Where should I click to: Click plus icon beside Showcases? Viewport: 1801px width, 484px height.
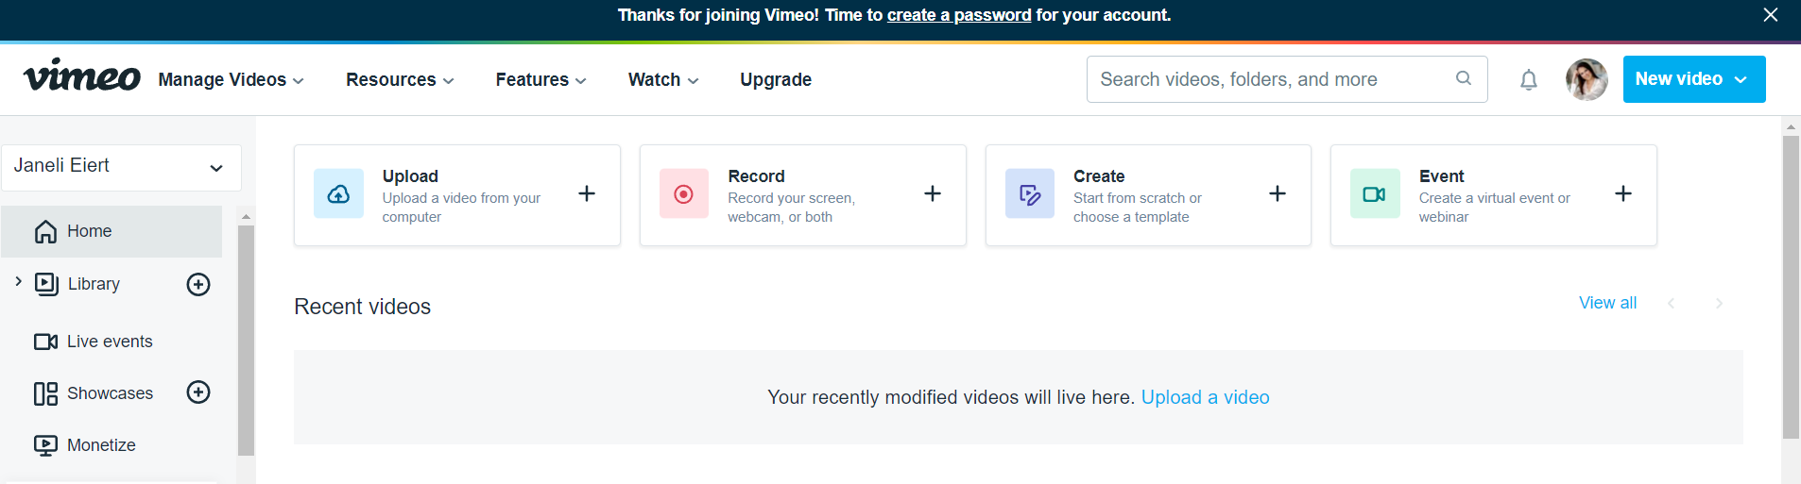pos(198,392)
